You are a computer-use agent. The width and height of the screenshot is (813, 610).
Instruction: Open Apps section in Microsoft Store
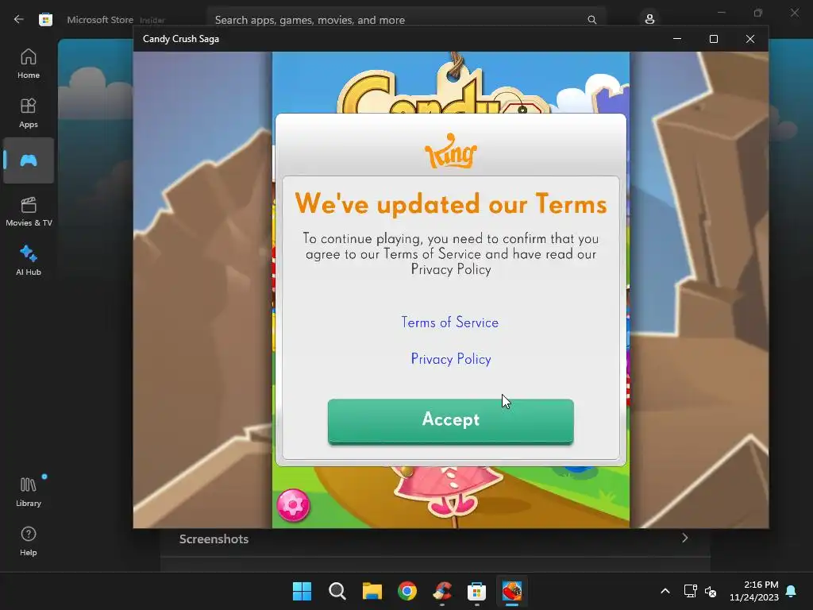[29, 113]
